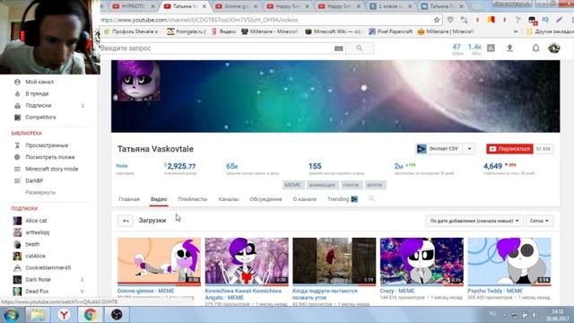Image resolution: width=574 pixels, height=323 pixels.
Task: Bookmark this page with the star icon
Action: (437, 20)
